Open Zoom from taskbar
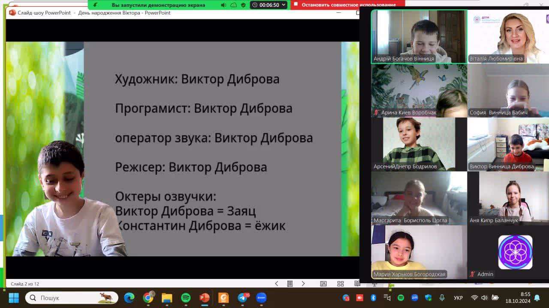 tap(261, 298)
